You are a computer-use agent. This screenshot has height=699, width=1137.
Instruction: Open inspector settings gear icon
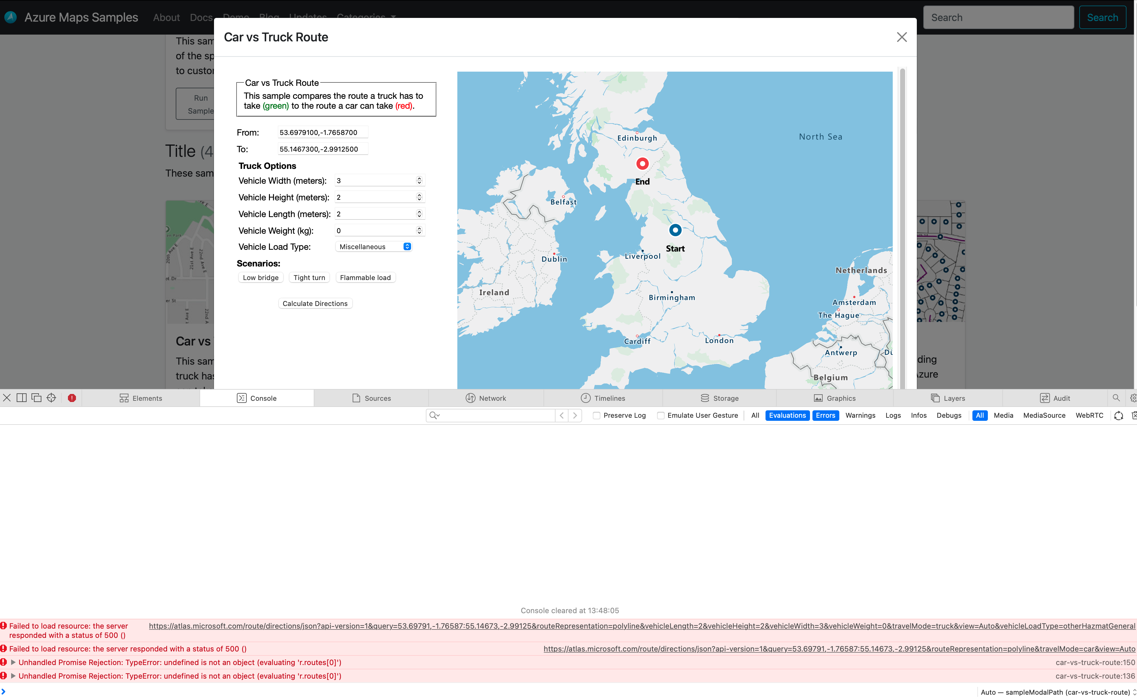point(1134,398)
